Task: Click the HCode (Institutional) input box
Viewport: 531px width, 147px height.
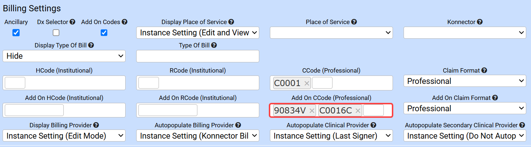Action: [15, 83]
